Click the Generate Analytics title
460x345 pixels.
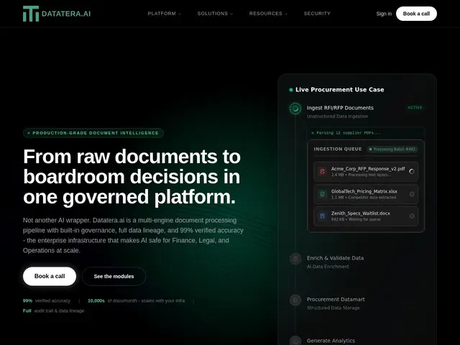tap(331, 341)
